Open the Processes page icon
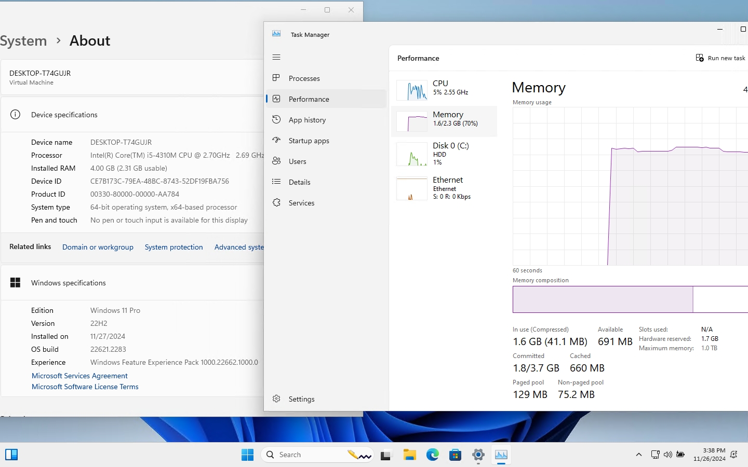The image size is (748, 467). 276,78
